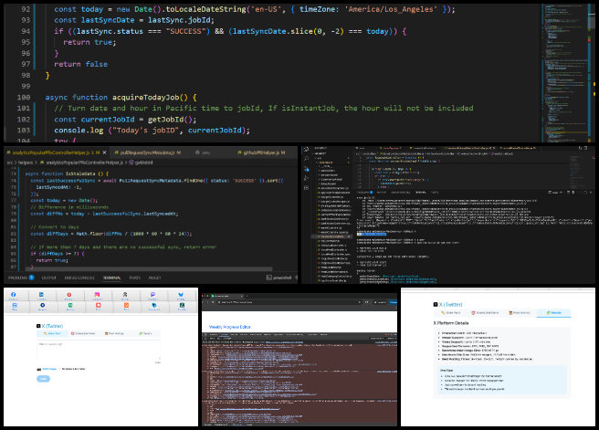This screenshot has width=599, height=430.
Task: Click the isStaleData function name
Action: pos(80,173)
